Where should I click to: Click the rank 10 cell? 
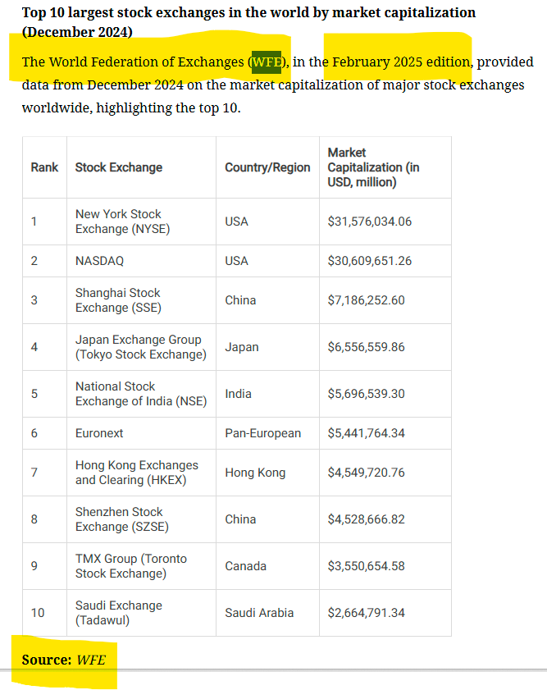44,613
